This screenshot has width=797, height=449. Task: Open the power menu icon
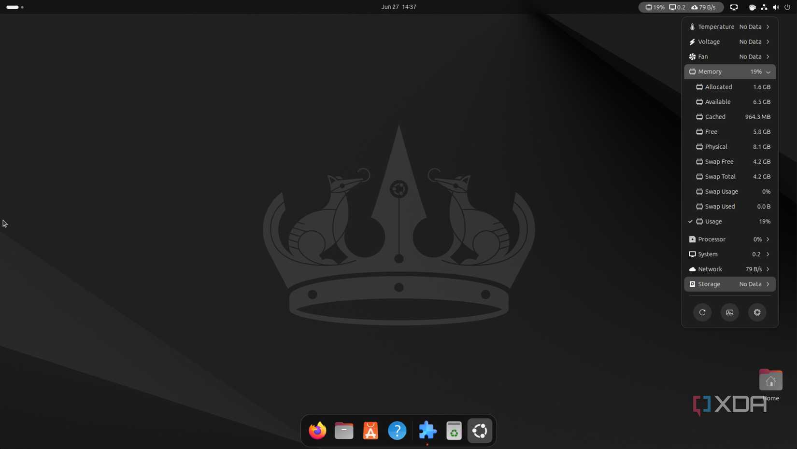click(x=787, y=7)
